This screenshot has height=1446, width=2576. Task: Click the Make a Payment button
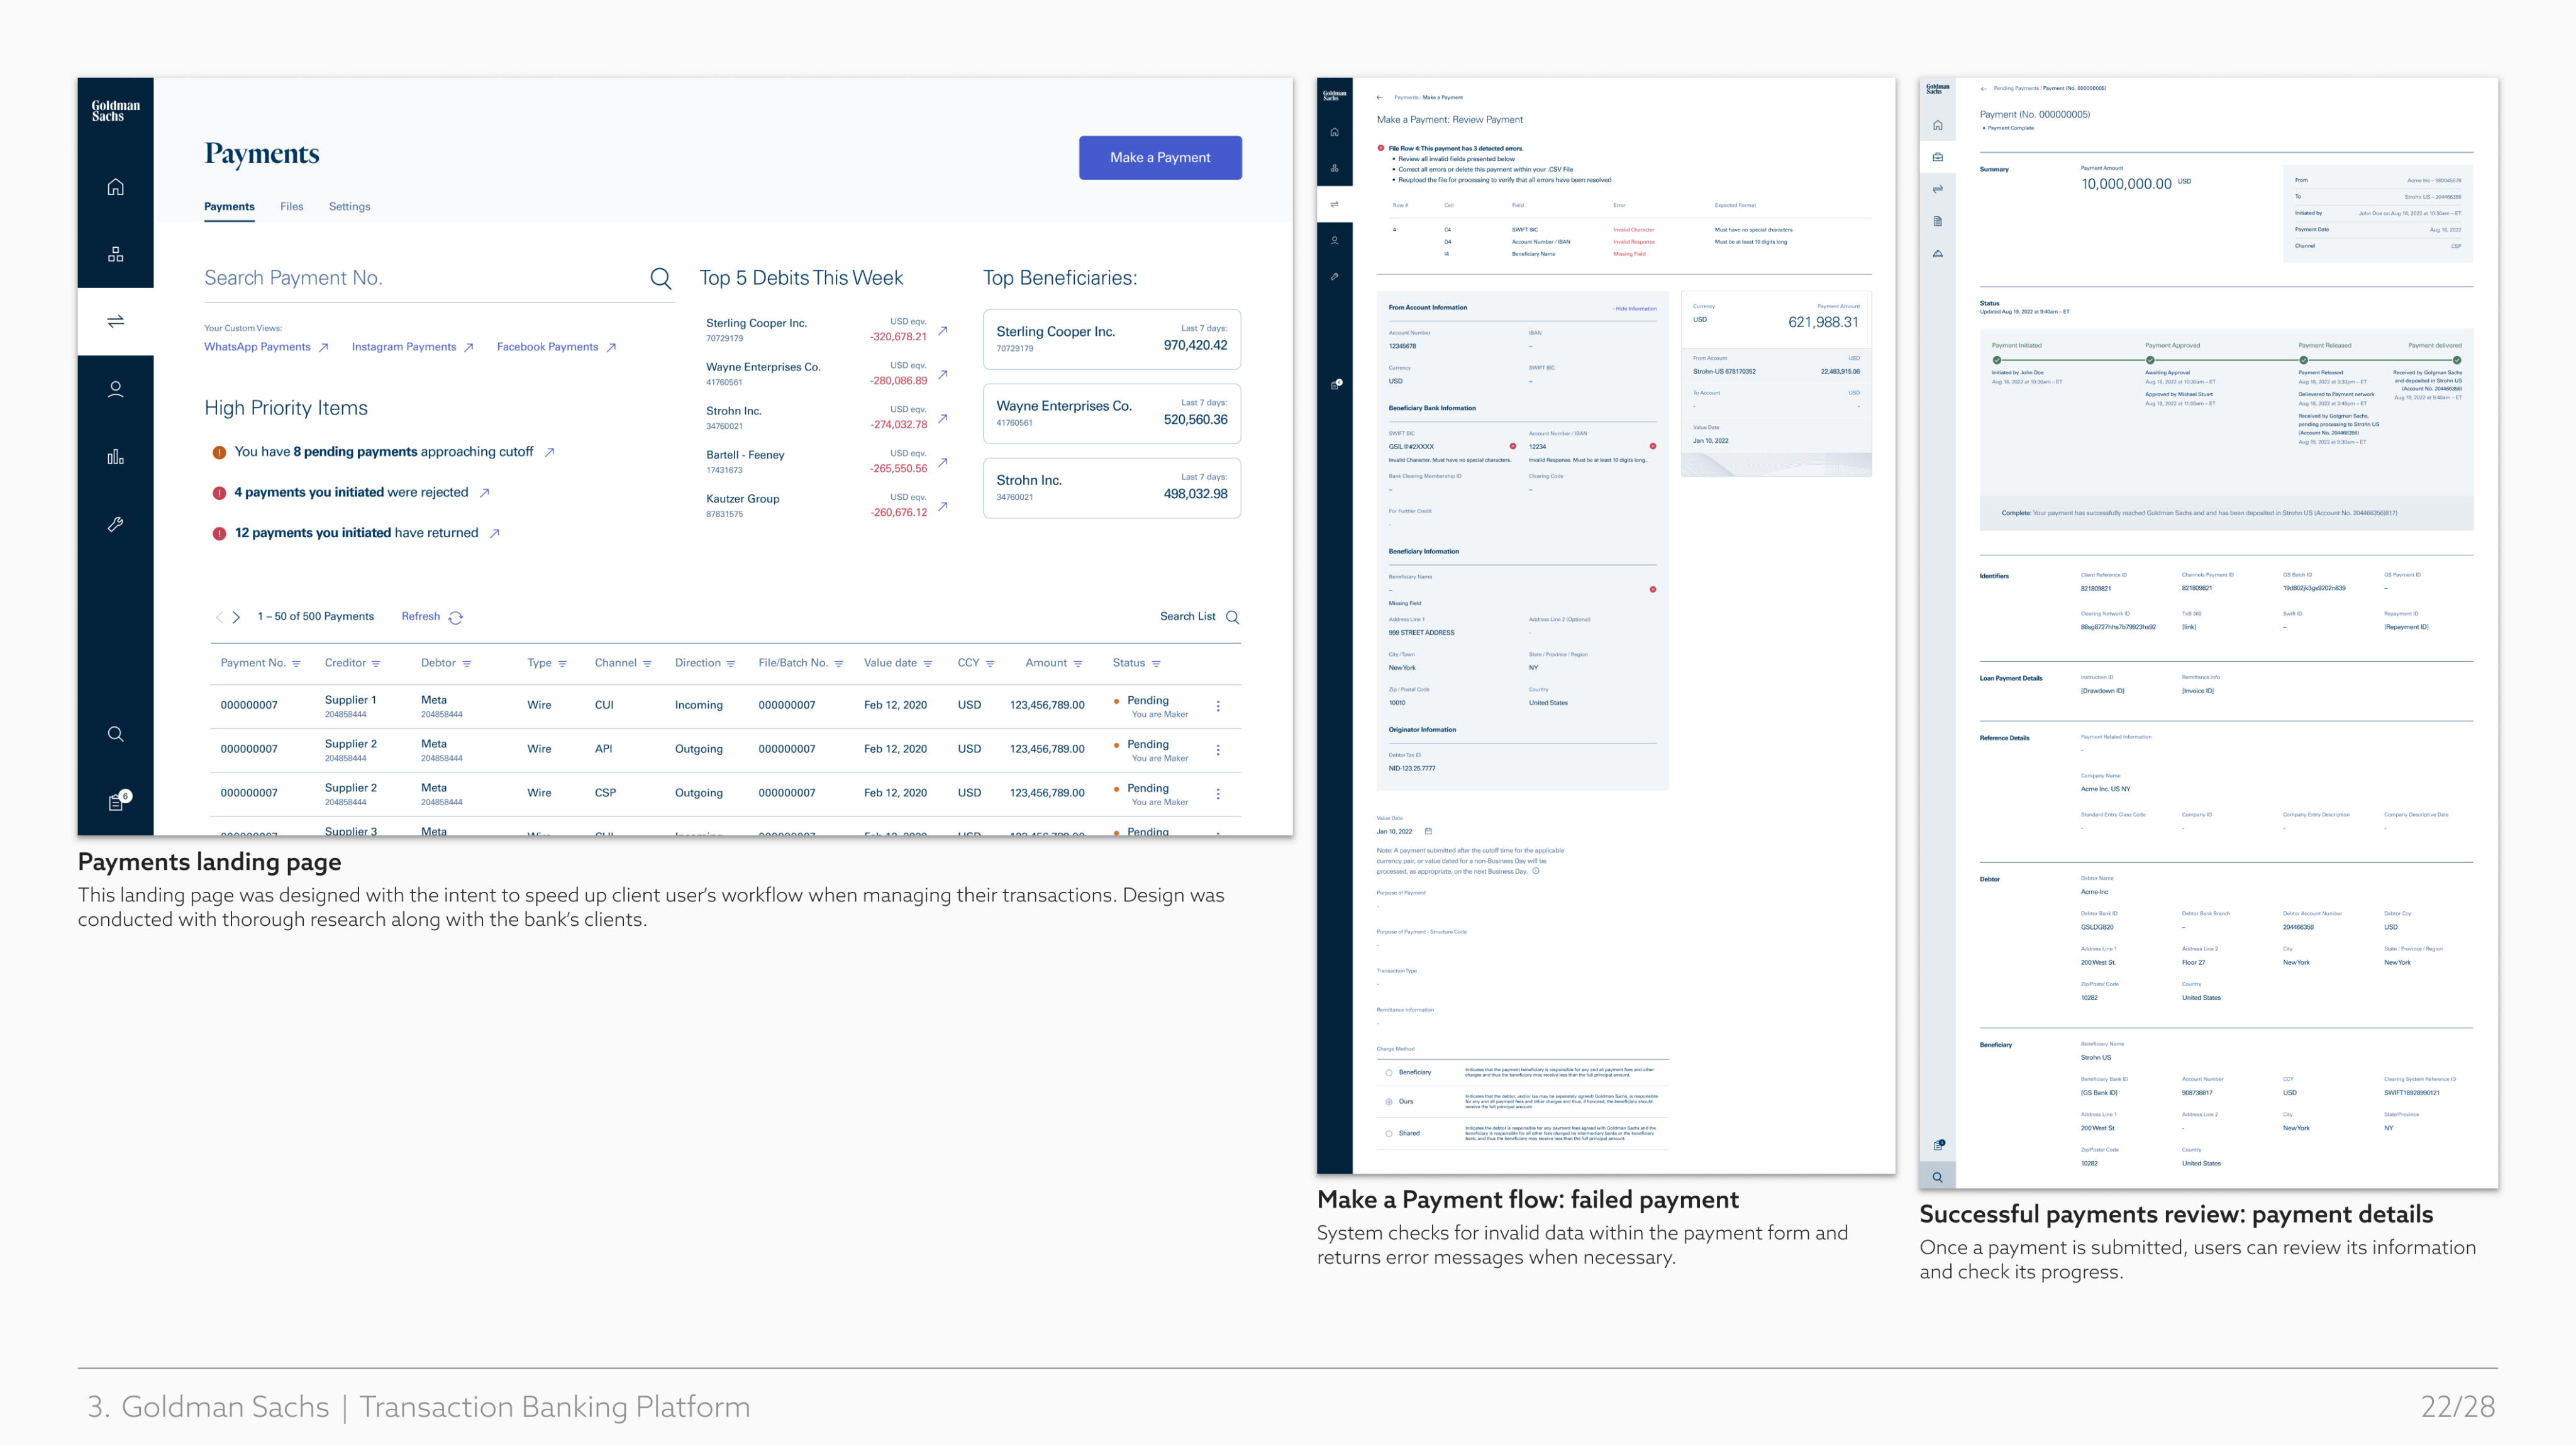(x=1160, y=157)
